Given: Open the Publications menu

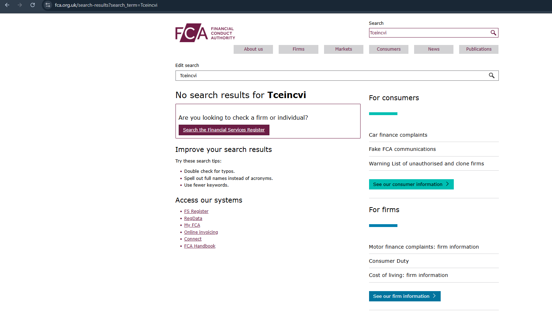Looking at the screenshot, I should pos(479,49).
